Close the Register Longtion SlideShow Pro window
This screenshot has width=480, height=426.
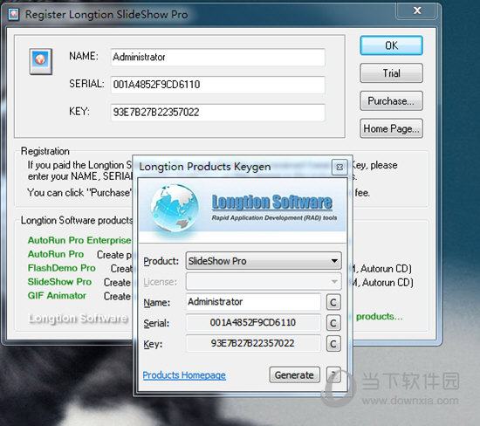[417, 10]
